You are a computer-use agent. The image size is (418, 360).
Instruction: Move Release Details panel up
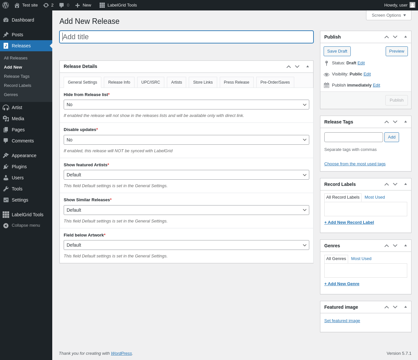click(x=289, y=67)
